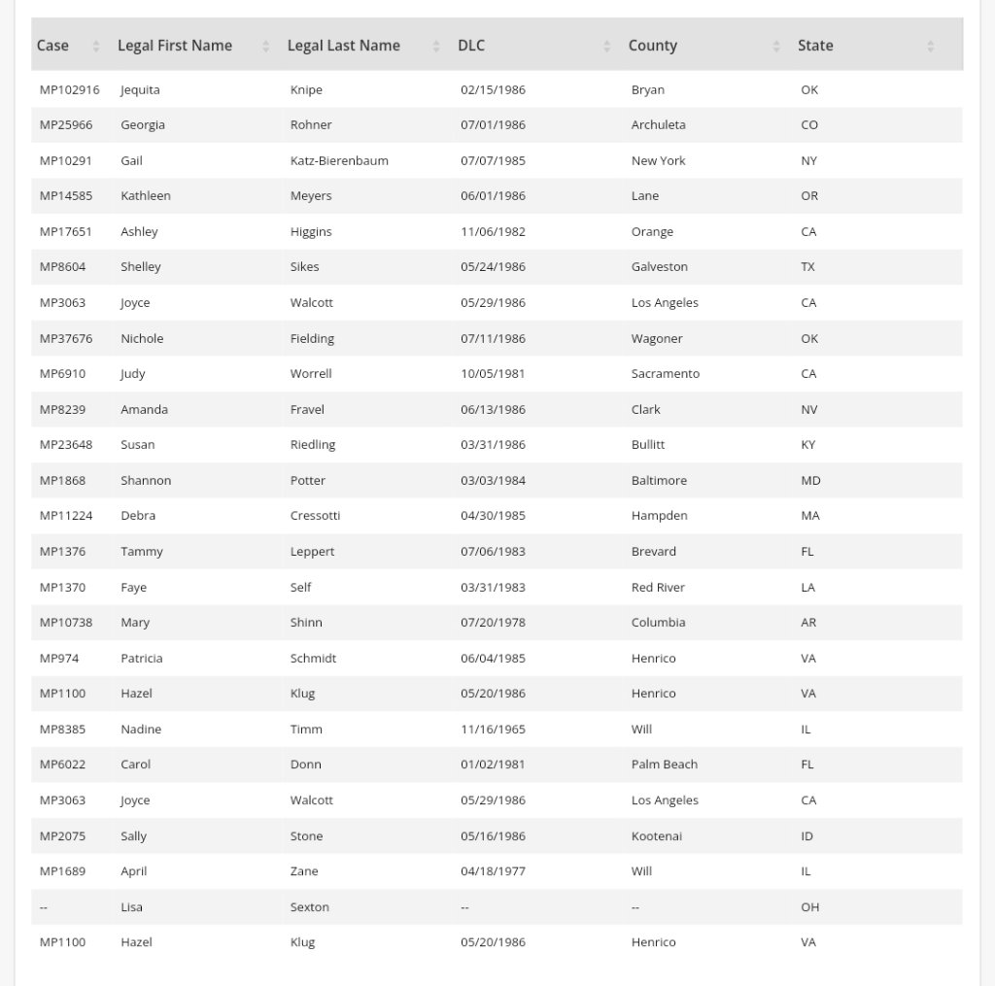Screen dimensions: 995x986
Task: Click case MP17651 for Ashley Higgins
Action: 66,231
